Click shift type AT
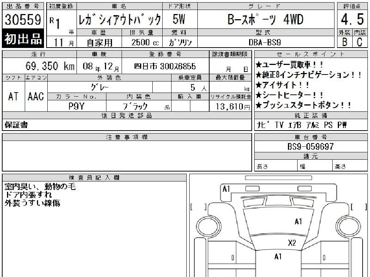This screenshot has height=277, width=370. click(x=13, y=96)
